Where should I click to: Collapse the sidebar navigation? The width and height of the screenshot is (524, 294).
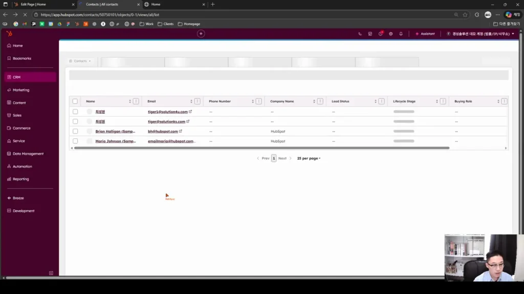[51, 273]
